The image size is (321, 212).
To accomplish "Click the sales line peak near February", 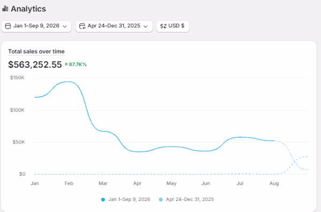I will tap(68, 82).
